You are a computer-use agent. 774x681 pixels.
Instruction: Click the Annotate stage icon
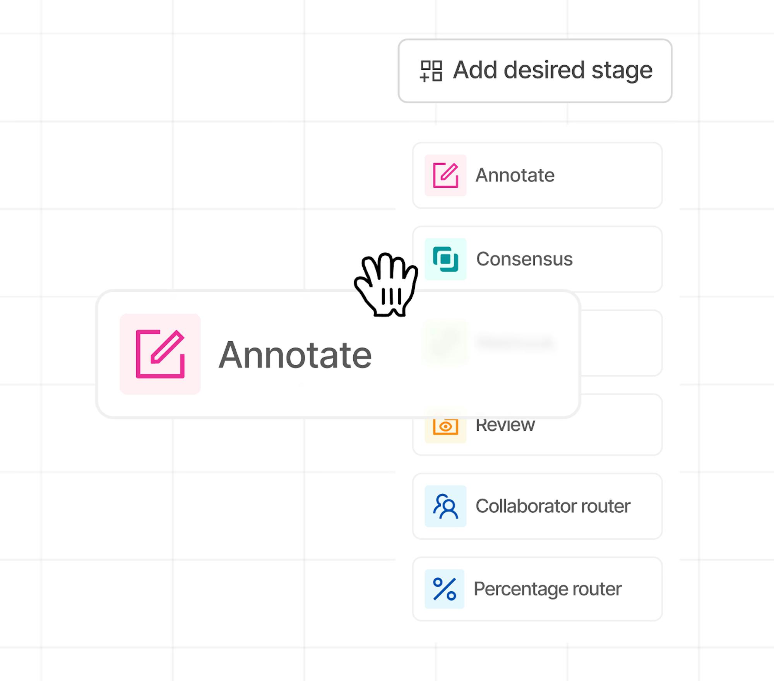click(445, 175)
